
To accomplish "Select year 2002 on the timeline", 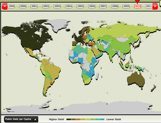I will (x=46, y=6).
